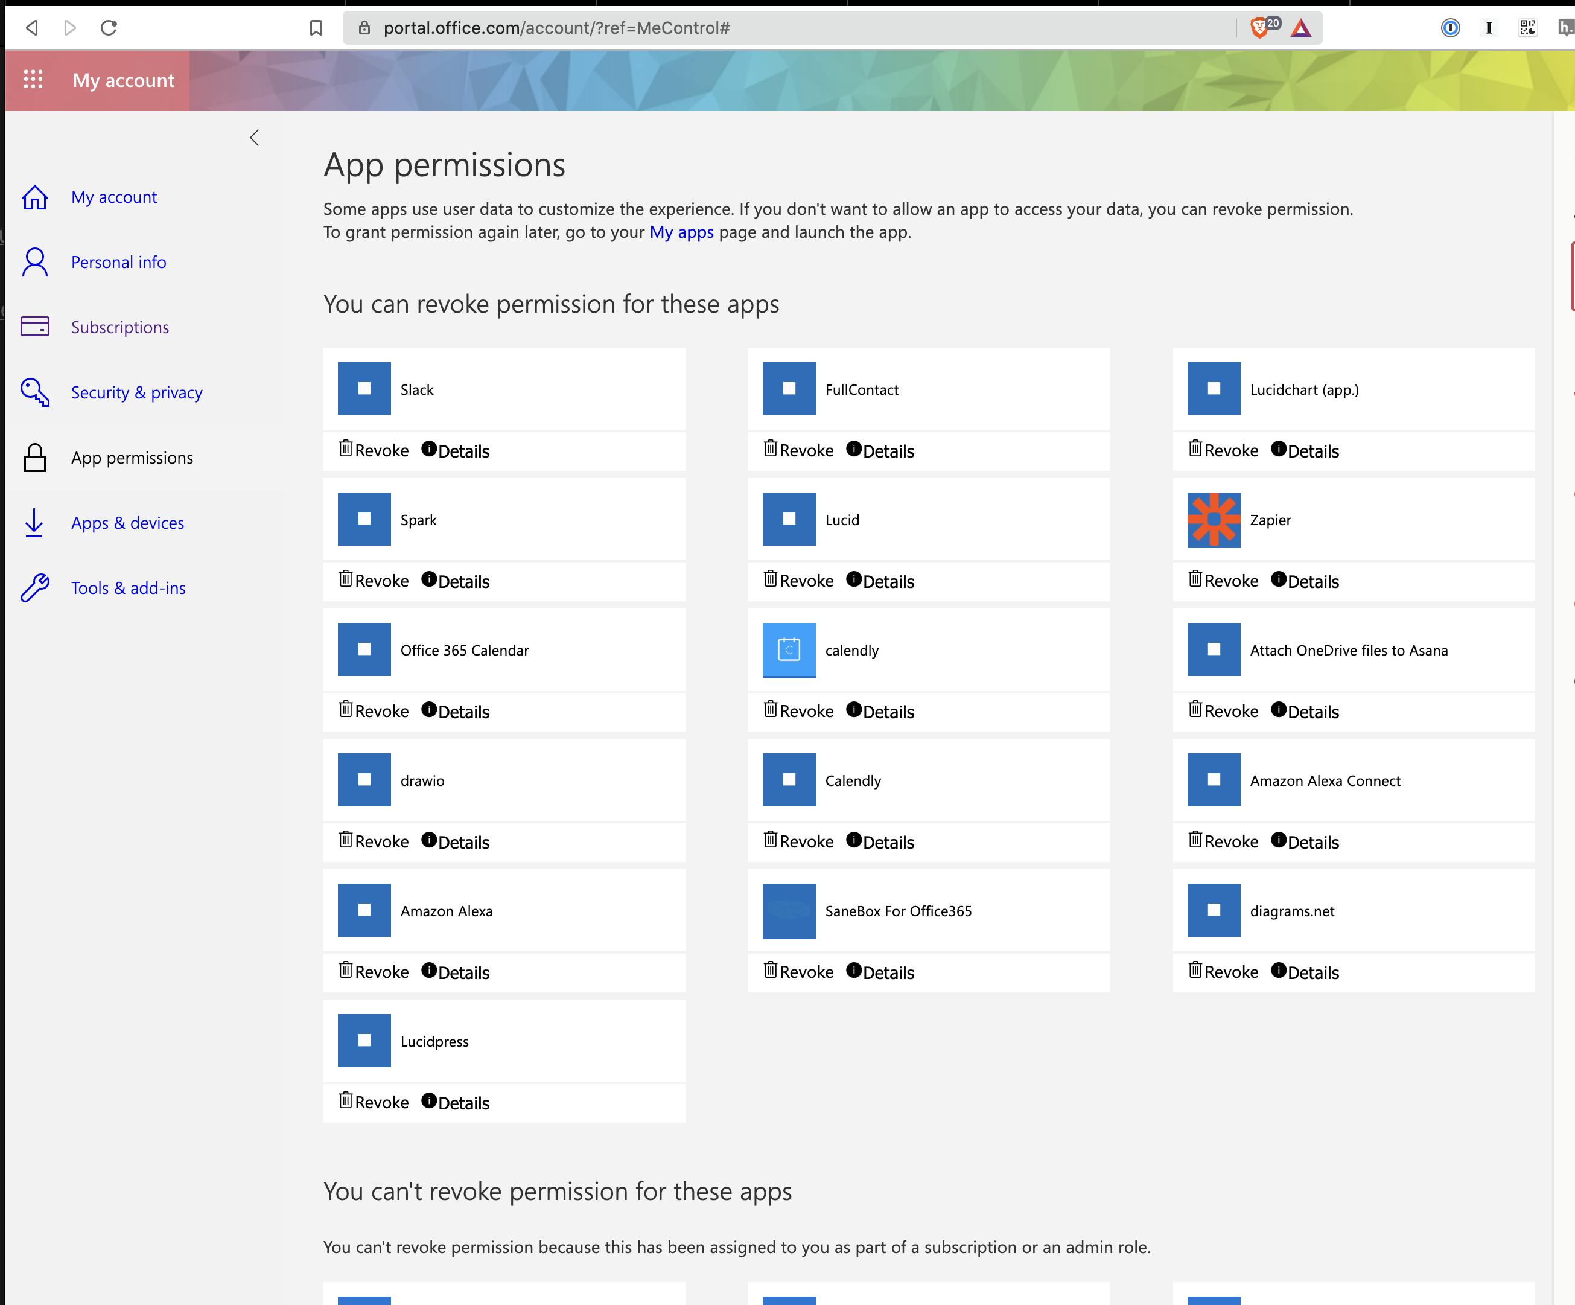Click the Amazon Alexa Connect app name

(1325, 780)
